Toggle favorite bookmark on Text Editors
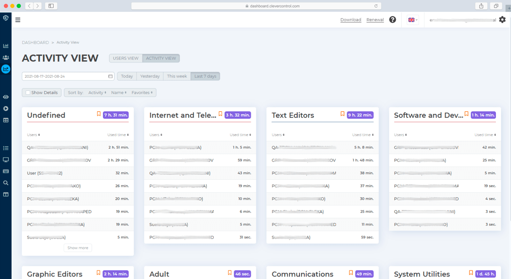This screenshot has width=511, height=279. click(x=342, y=114)
